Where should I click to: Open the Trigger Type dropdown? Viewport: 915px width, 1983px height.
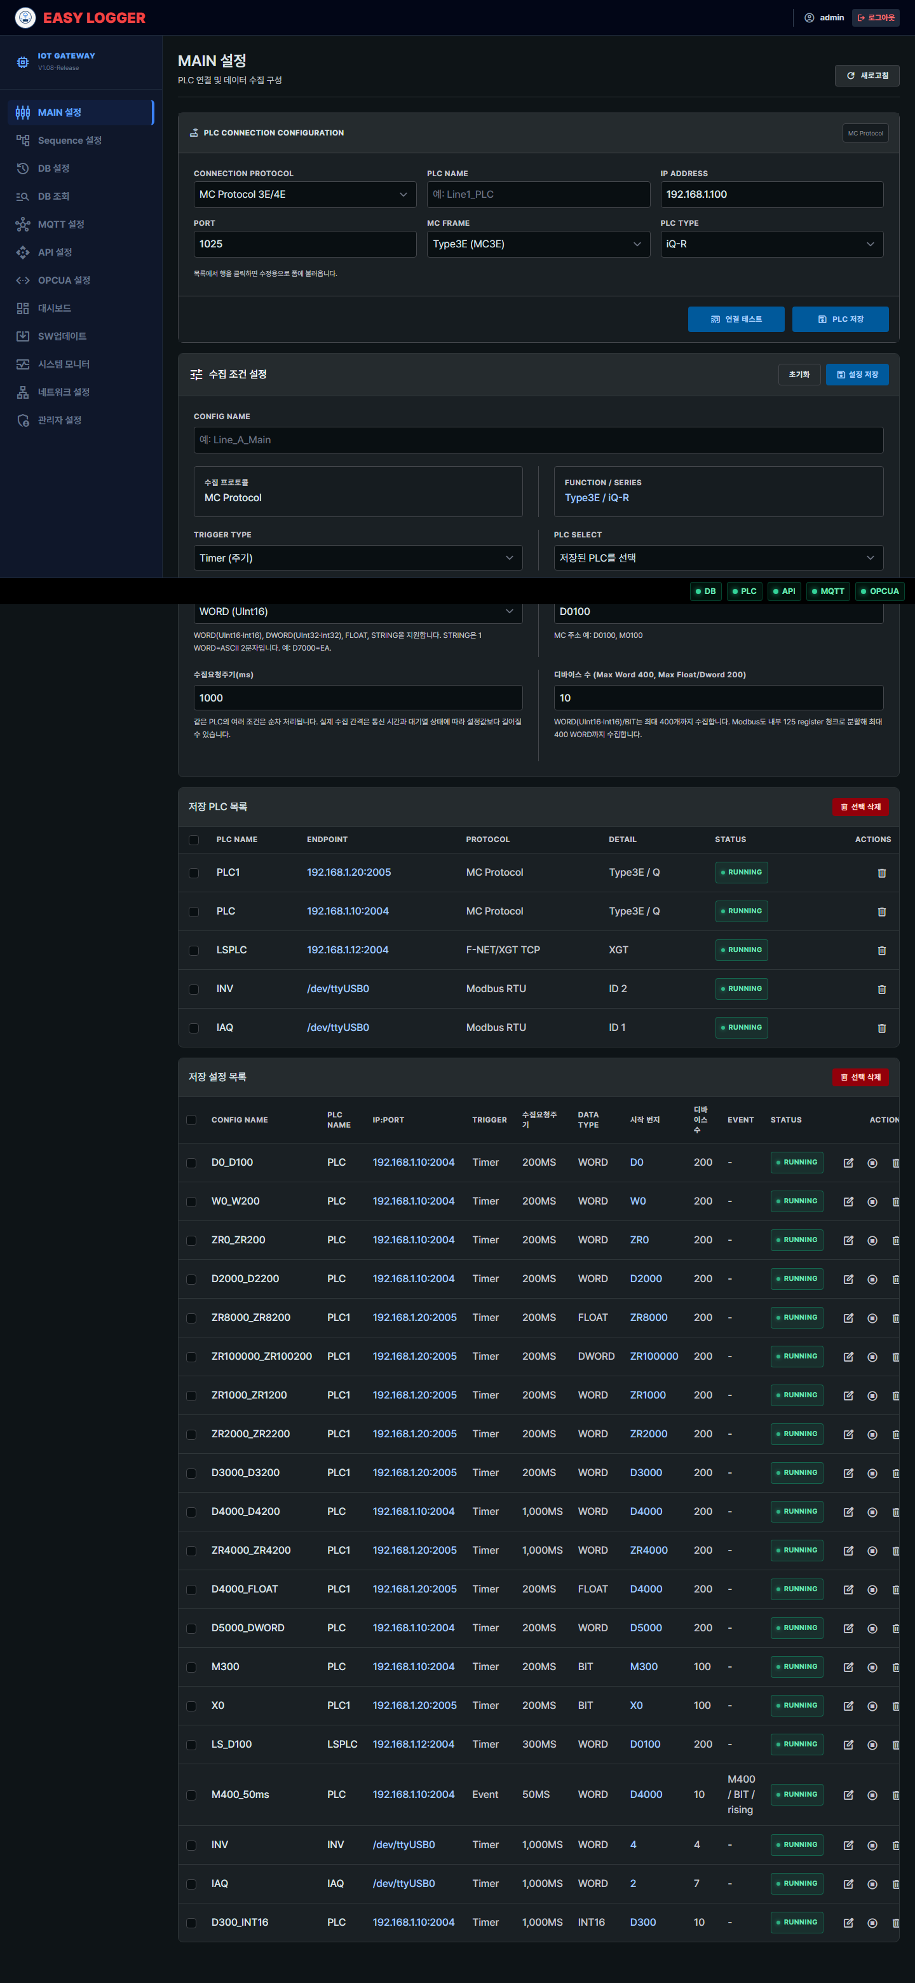[358, 558]
